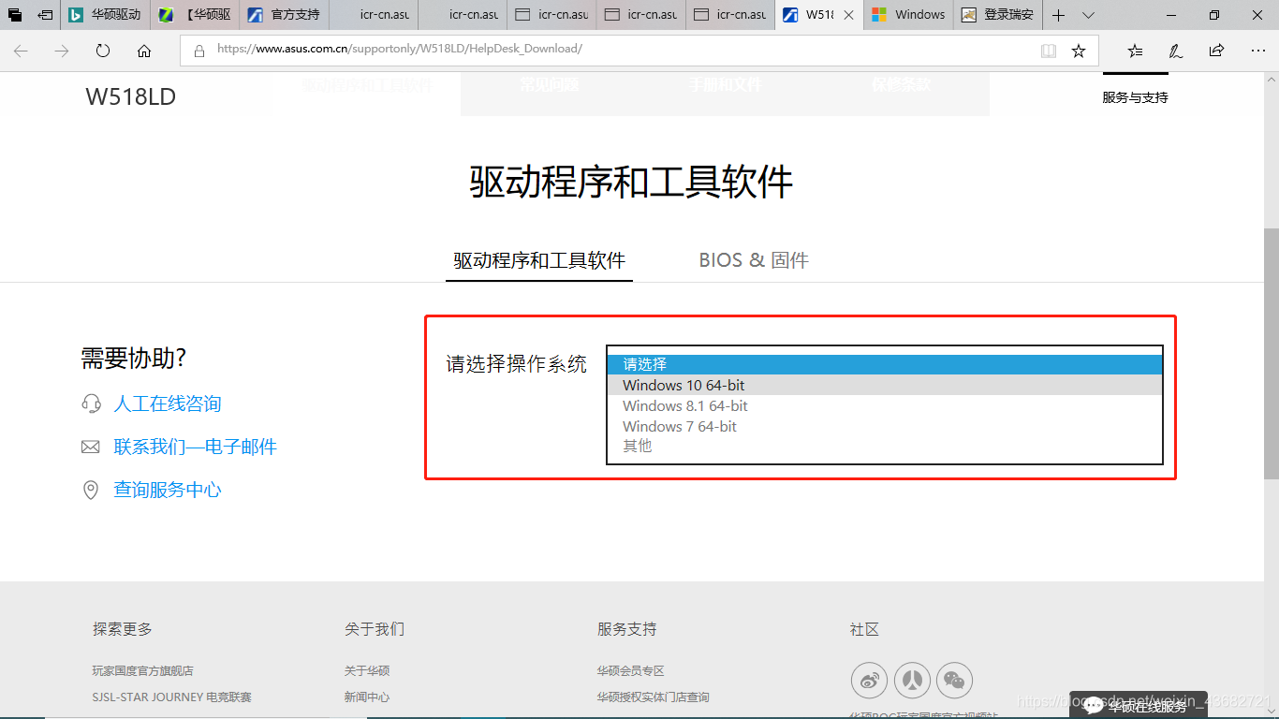
Task: Click the 需要协助? heading
Action: 133,358
